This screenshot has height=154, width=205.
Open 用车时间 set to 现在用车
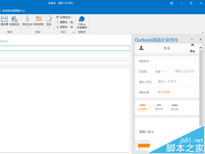[167, 92]
